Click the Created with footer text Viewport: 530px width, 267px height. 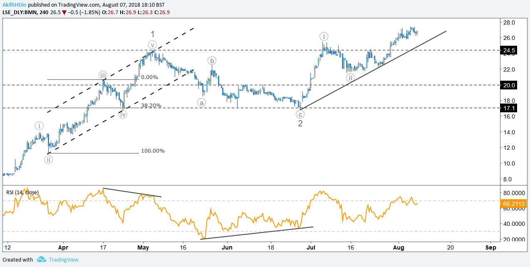17,260
